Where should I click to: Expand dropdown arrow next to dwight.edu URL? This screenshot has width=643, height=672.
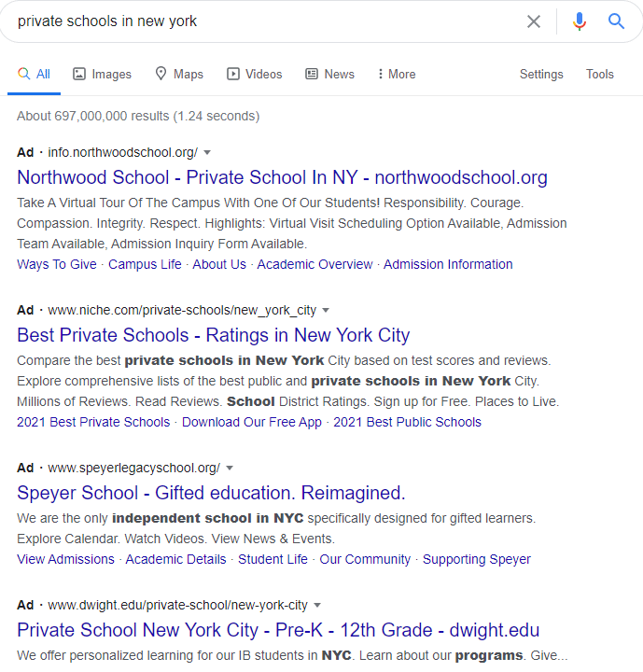(317, 605)
